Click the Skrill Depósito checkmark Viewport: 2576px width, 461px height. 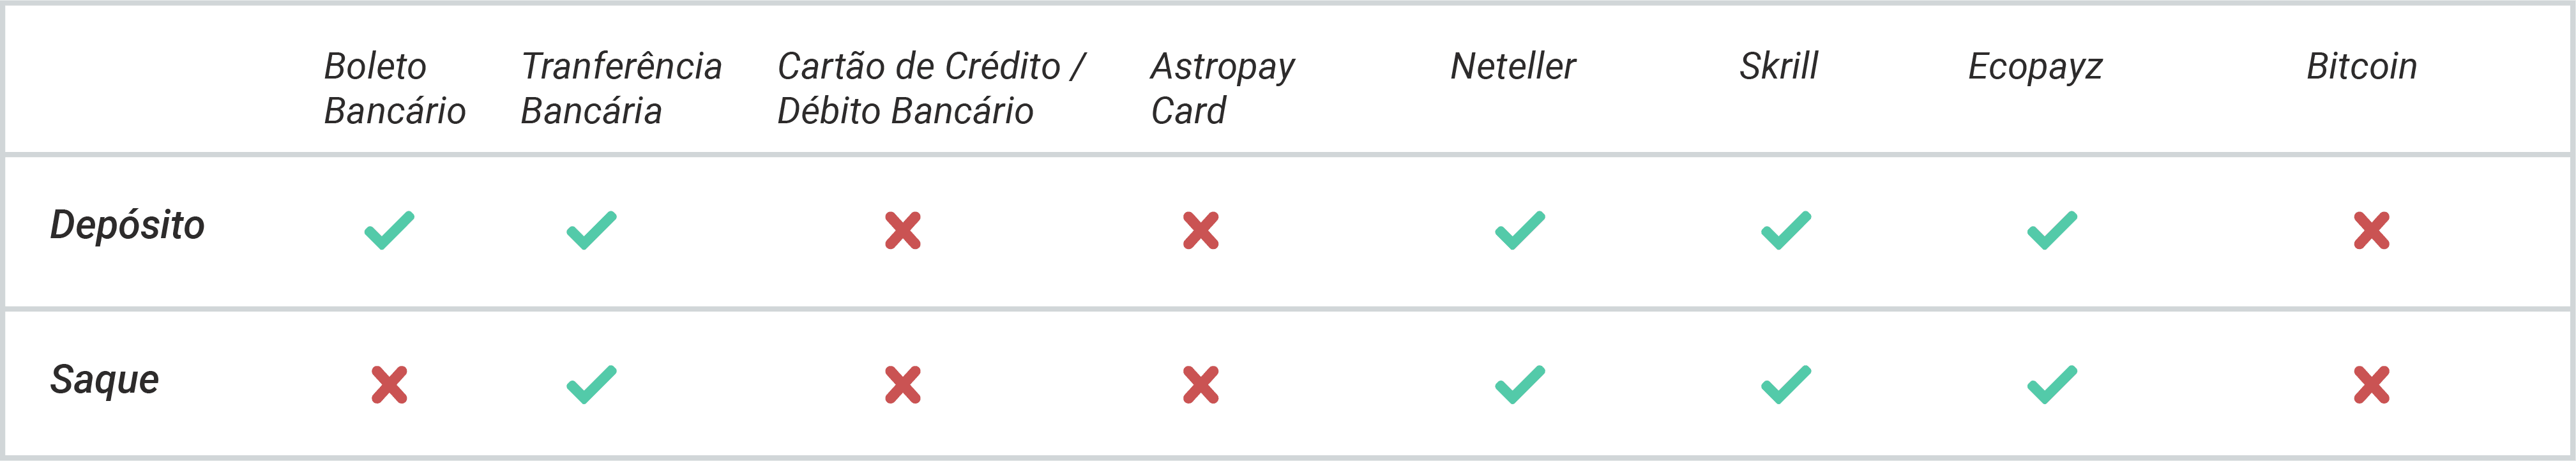(1786, 230)
